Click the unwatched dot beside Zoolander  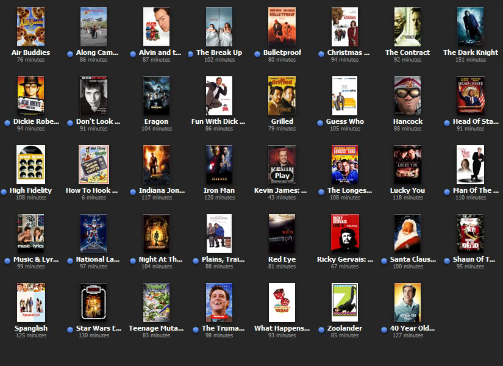(x=321, y=330)
